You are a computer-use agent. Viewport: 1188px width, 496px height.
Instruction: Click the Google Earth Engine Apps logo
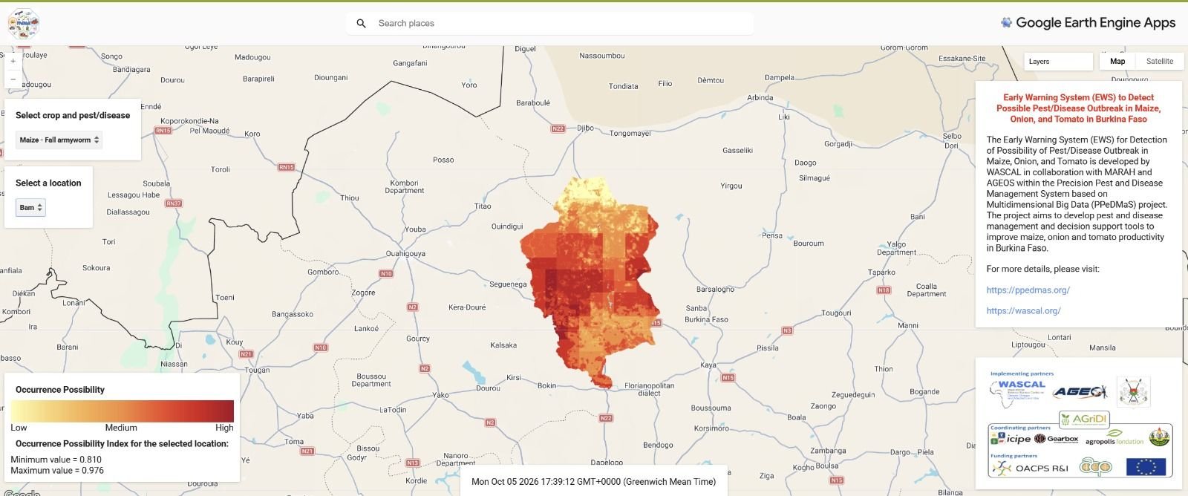point(1088,23)
